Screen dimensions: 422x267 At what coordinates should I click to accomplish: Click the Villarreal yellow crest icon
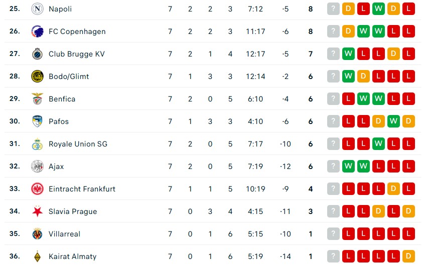point(37,234)
